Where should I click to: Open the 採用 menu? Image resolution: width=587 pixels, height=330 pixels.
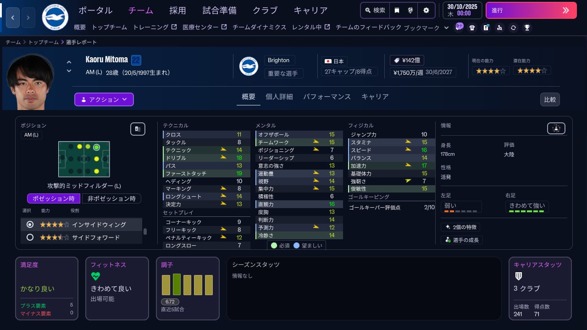177,10
